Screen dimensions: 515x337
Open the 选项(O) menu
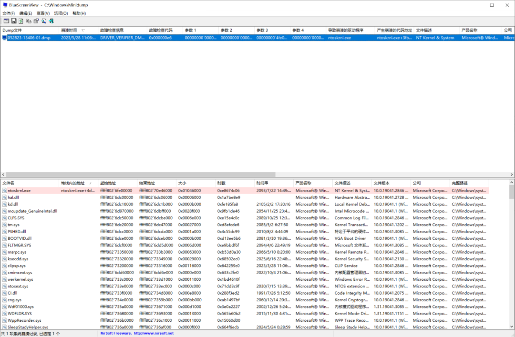point(61,13)
